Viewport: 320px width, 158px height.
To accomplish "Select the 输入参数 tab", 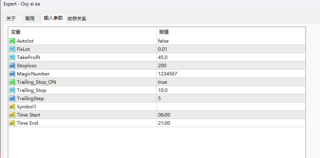I will [53, 18].
